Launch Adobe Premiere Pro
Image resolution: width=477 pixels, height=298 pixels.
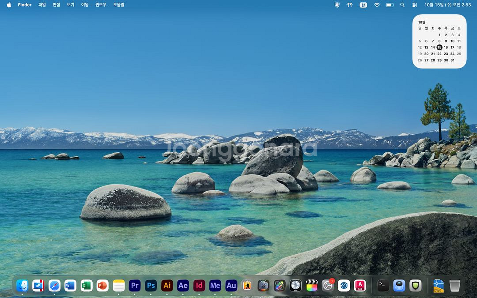tap(135, 286)
